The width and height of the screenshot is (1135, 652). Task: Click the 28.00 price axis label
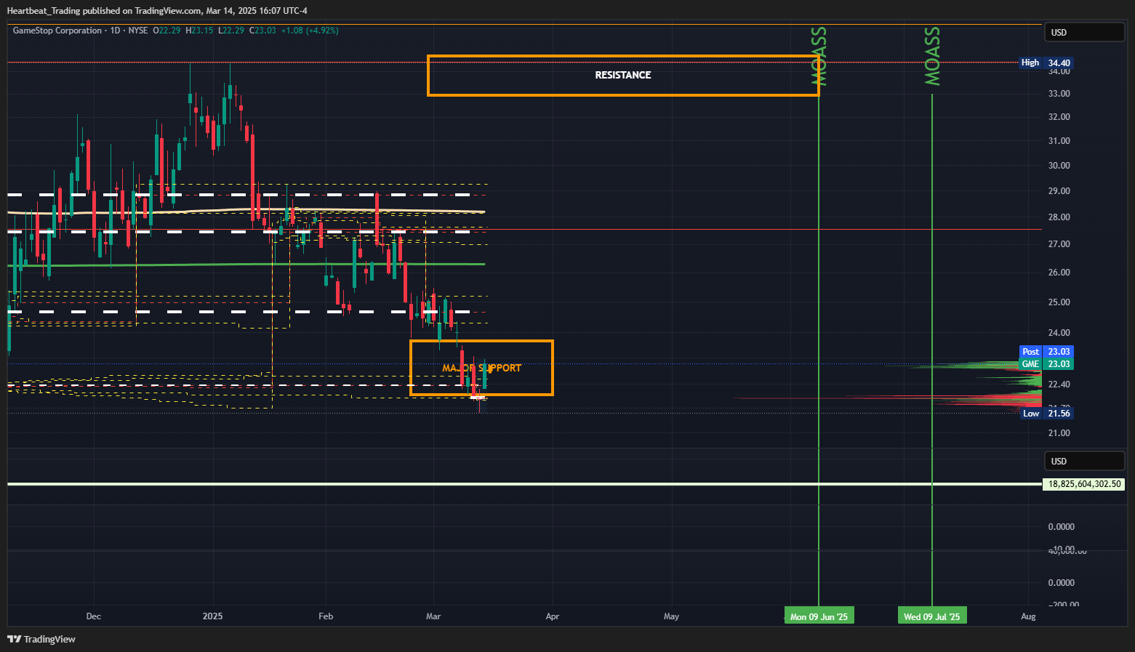(1059, 217)
